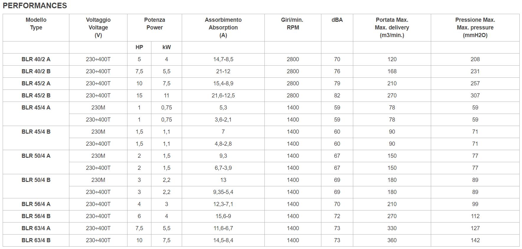Click the Modello Type column header

point(36,27)
